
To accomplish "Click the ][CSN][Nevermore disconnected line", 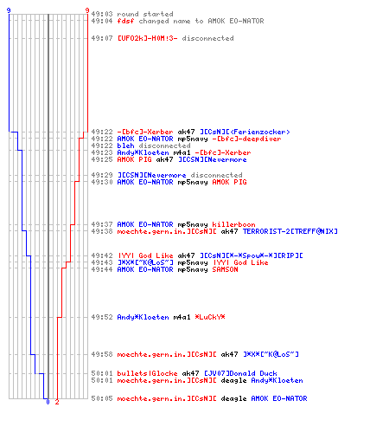I will coord(167,175).
